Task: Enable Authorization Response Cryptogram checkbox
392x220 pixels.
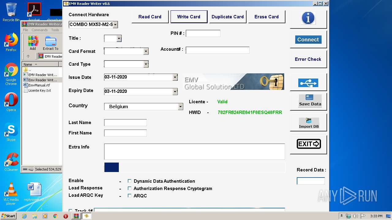Action: coord(130,189)
